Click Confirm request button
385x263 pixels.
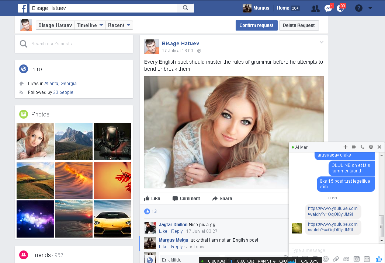pyautogui.click(x=257, y=25)
